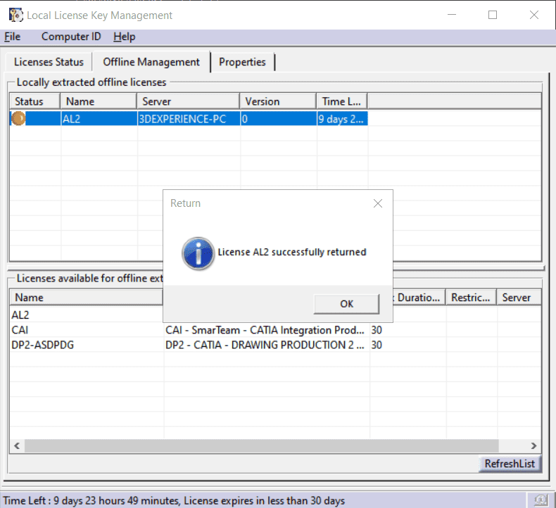
Task: Open the Computer ID menu
Action: pos(71,37)
